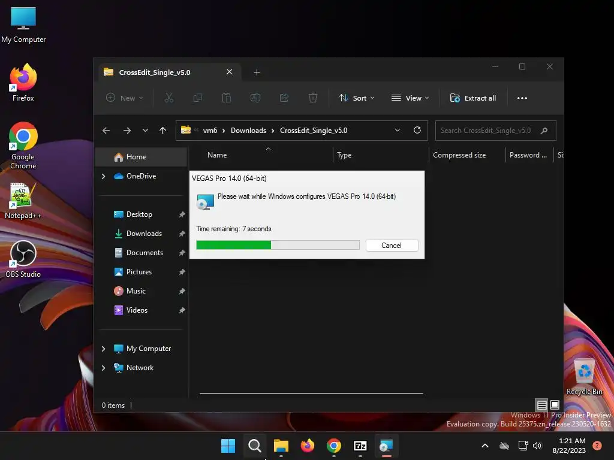Open Windows Start menu
This screenshot has width=614, height=460.
click(228, 446)
